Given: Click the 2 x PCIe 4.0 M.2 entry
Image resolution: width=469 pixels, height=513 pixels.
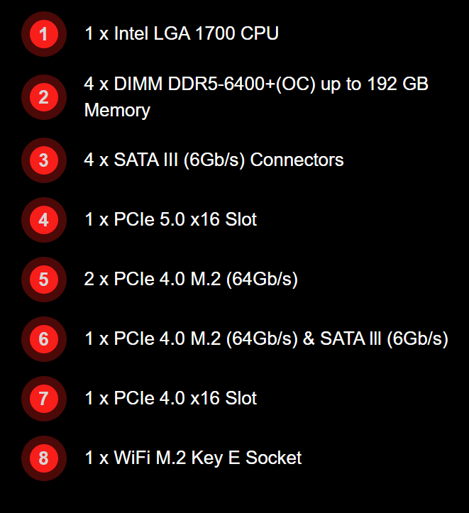Looking at the screenshot, I should click(191, 279).
